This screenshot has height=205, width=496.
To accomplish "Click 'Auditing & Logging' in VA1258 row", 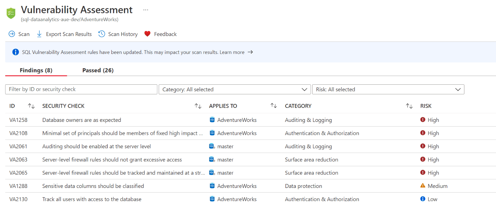I will point(308,120).
